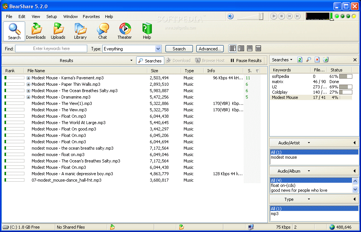Click the recycle bin clear-searches icon
This screenshot has width=361, height=232.
pyautogui.click(x=326, y=60)
